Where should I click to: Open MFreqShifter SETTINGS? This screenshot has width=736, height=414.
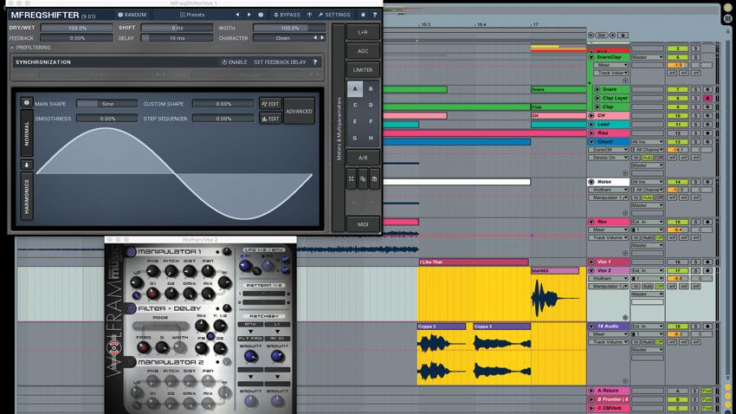pyautogui.click(x=334, y=15)
